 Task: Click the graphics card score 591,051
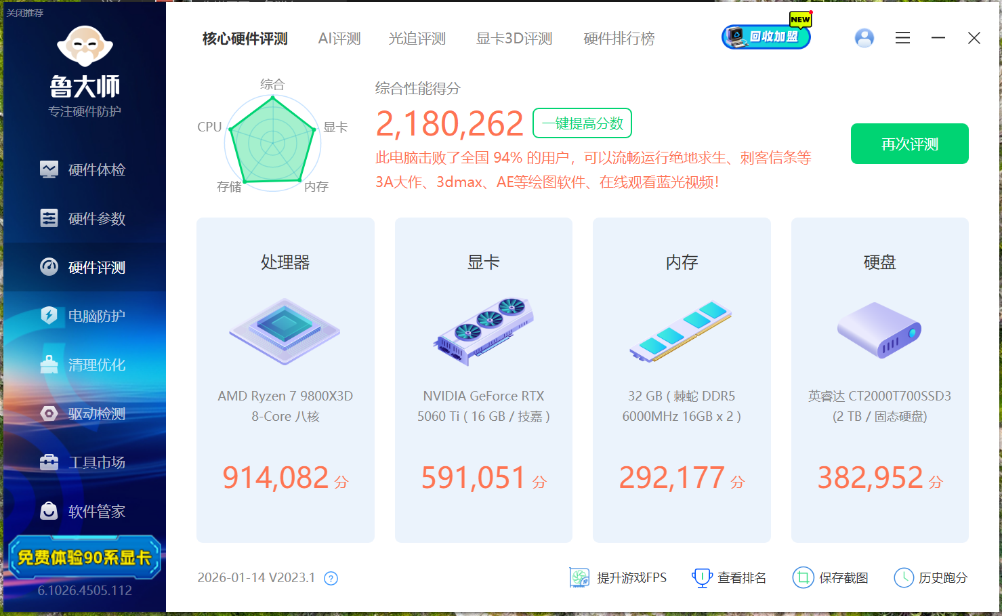pyautogui.click(x=474, y=478)
